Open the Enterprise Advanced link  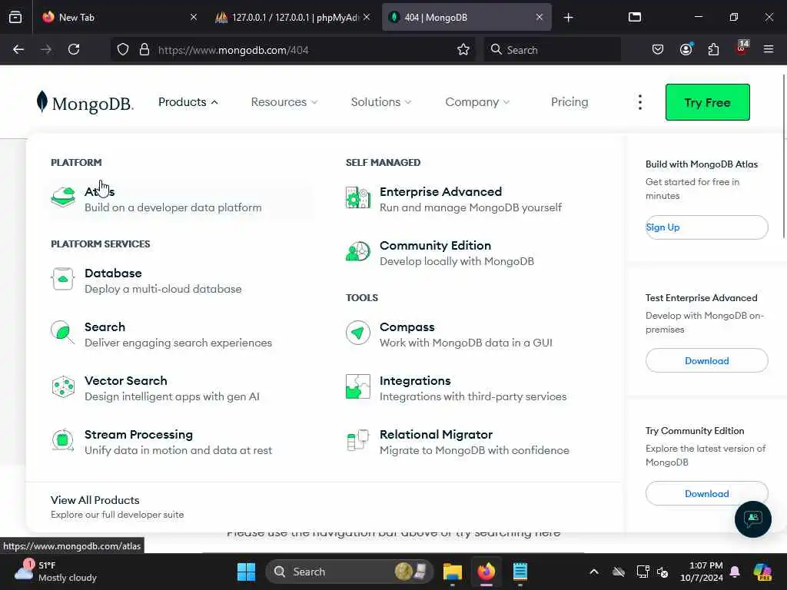pyautogui.click(x=440, y=191)
